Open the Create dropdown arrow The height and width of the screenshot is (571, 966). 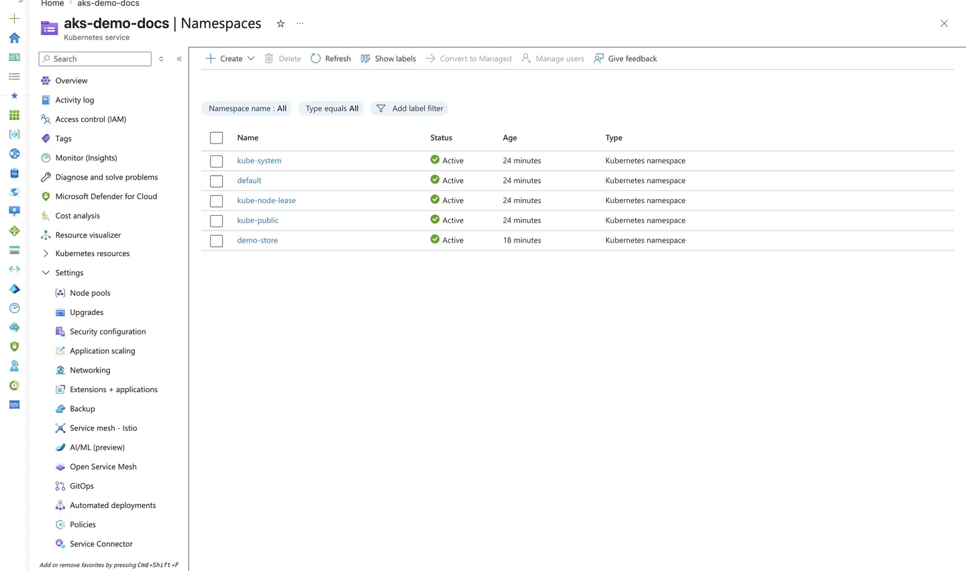point(251,58)
